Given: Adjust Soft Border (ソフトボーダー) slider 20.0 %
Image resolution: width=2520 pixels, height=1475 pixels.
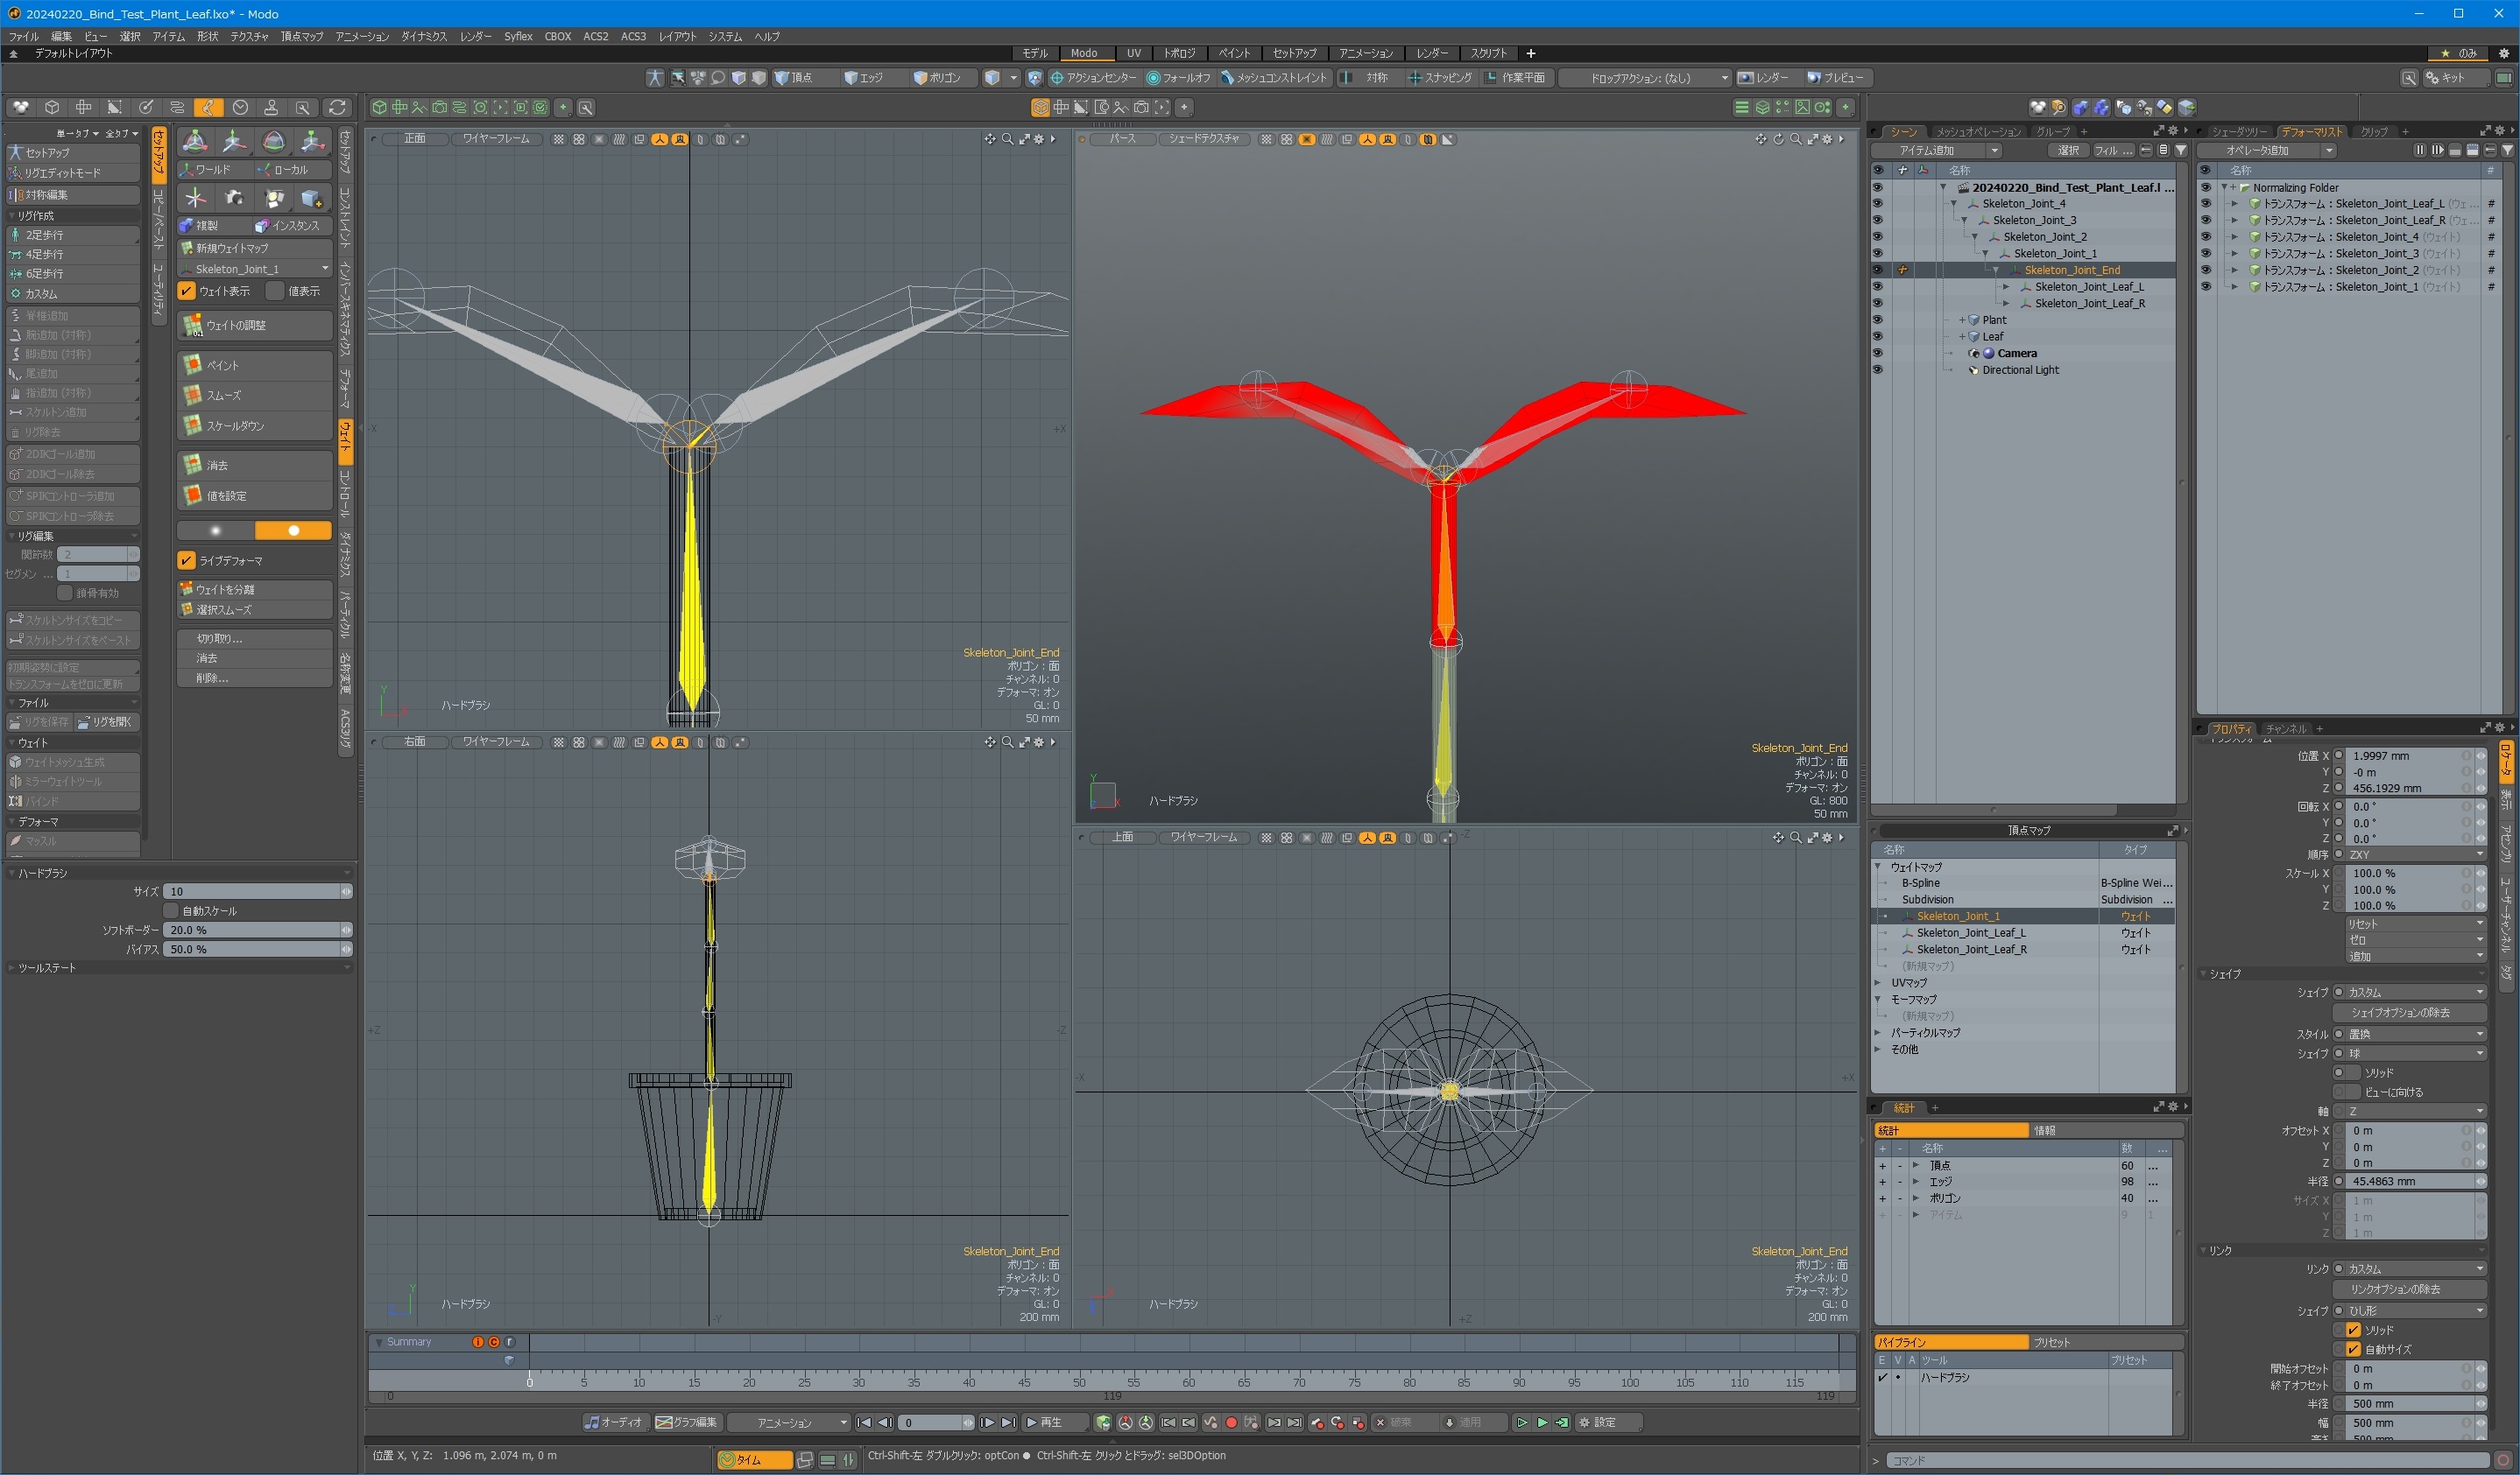Looking at the screenshot, I should (258, 931).
